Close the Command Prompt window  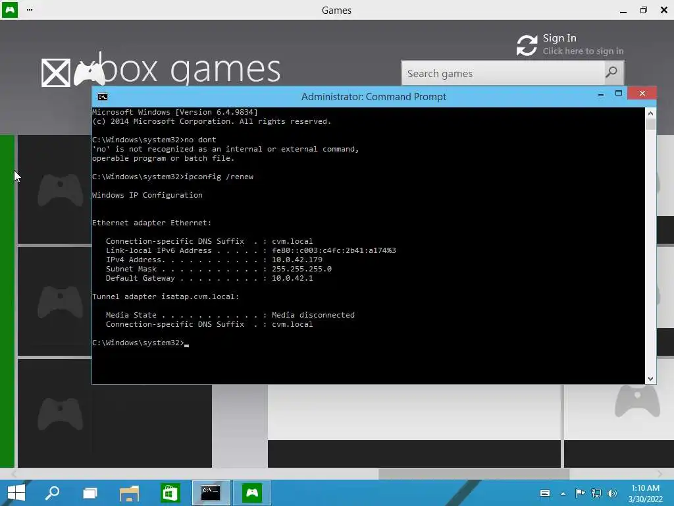642,94
